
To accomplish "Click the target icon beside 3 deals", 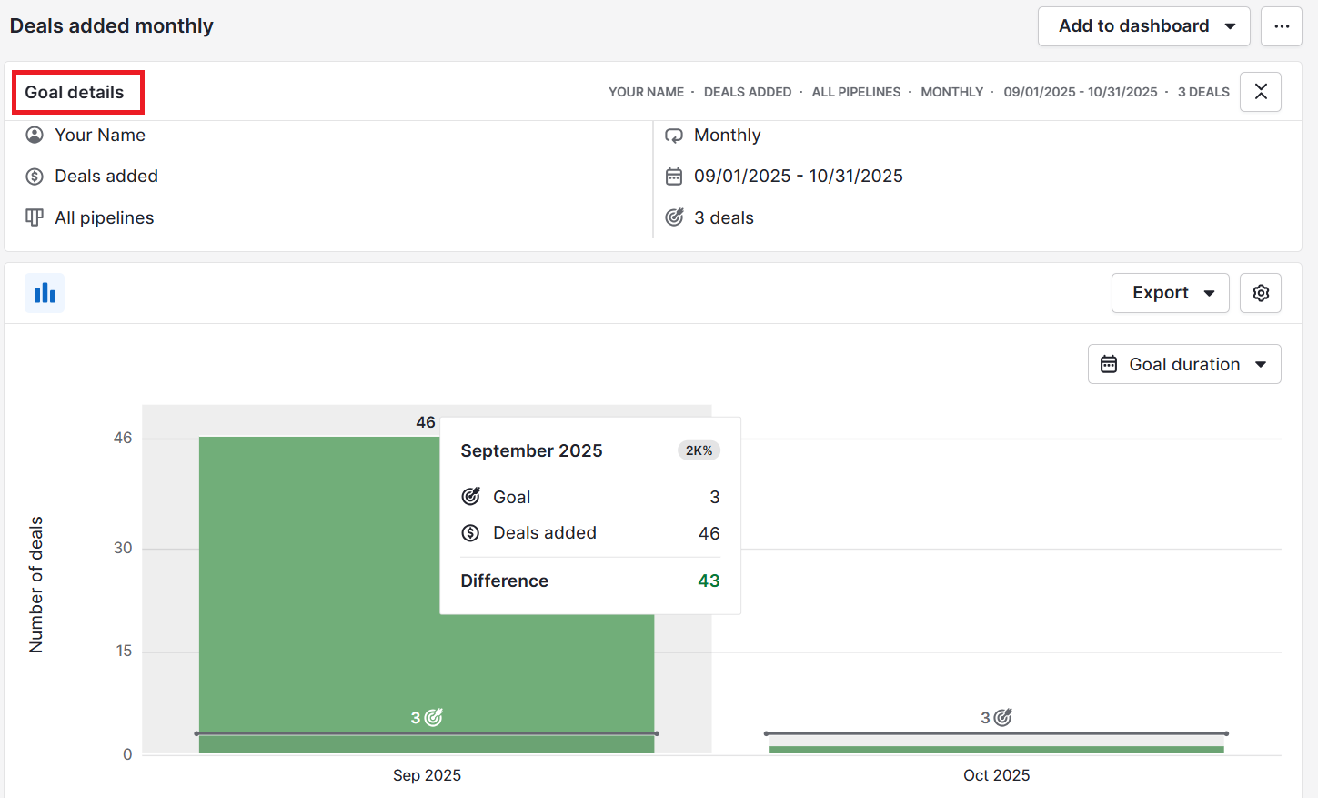I will click(674, 217).
